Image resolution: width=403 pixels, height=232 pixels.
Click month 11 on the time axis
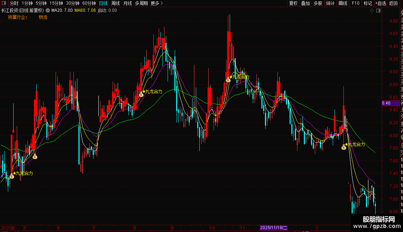pyautogui.click(x=243, y=228)
